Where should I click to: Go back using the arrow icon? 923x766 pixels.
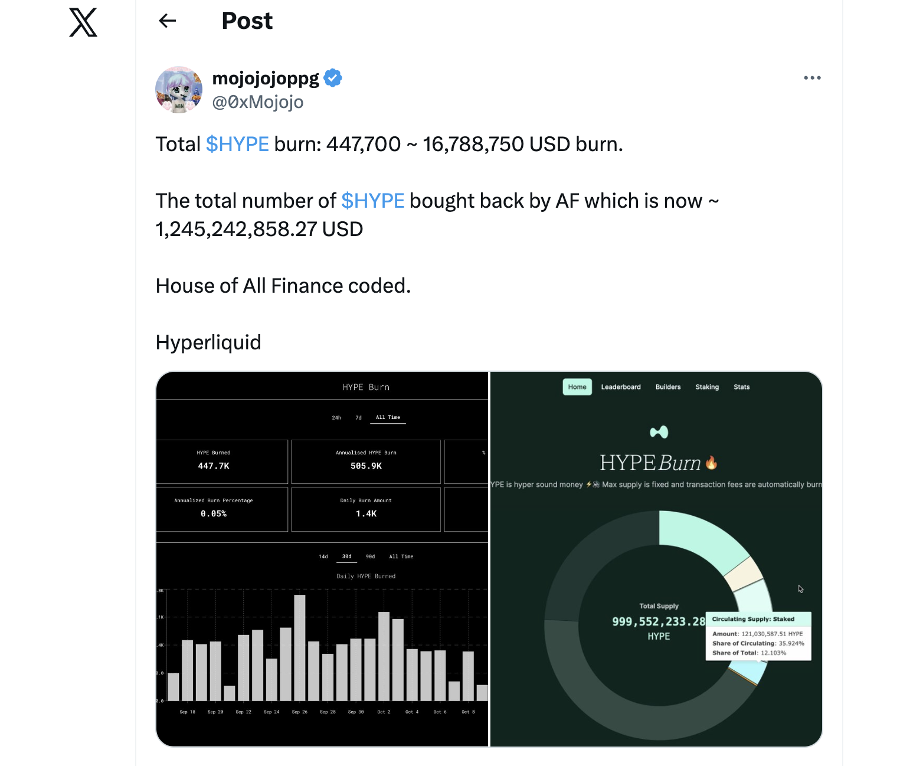click(x=168, y=21)
